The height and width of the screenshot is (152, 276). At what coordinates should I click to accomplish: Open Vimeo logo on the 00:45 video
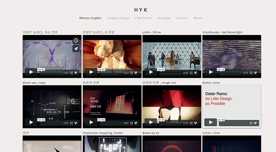pyautogui.click(x=136, y=123)
